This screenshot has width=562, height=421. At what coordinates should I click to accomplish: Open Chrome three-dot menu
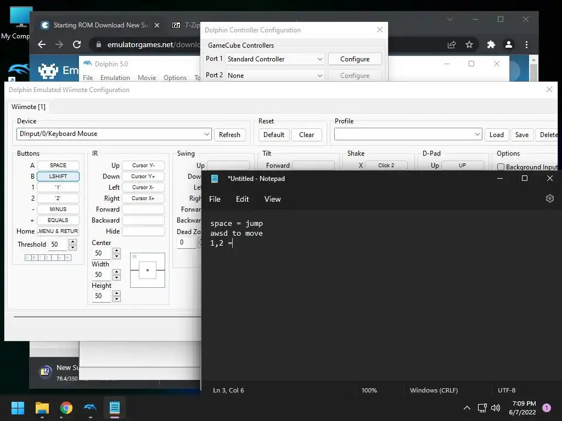click(x=526, y=44)
